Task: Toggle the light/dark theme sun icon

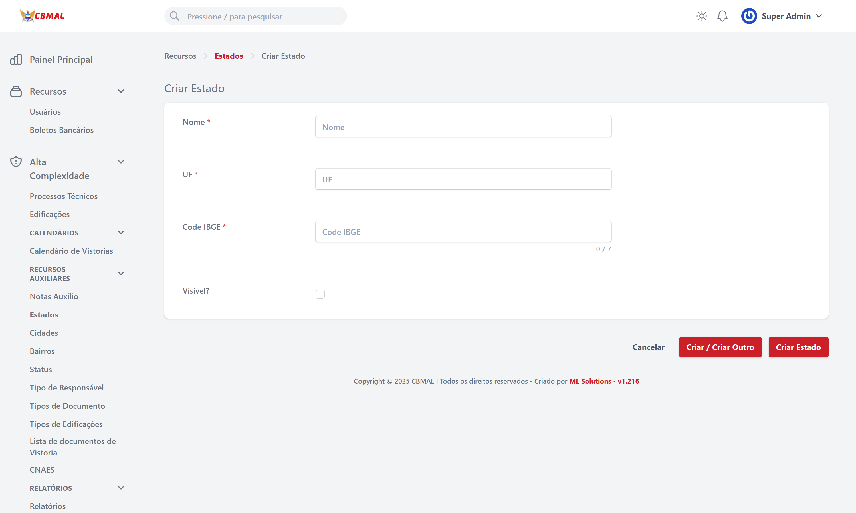Action: coord(701,16)
